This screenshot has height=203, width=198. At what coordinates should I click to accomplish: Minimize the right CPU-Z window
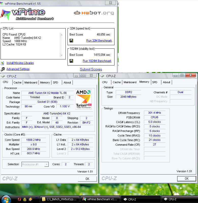(x=175, y=75)
